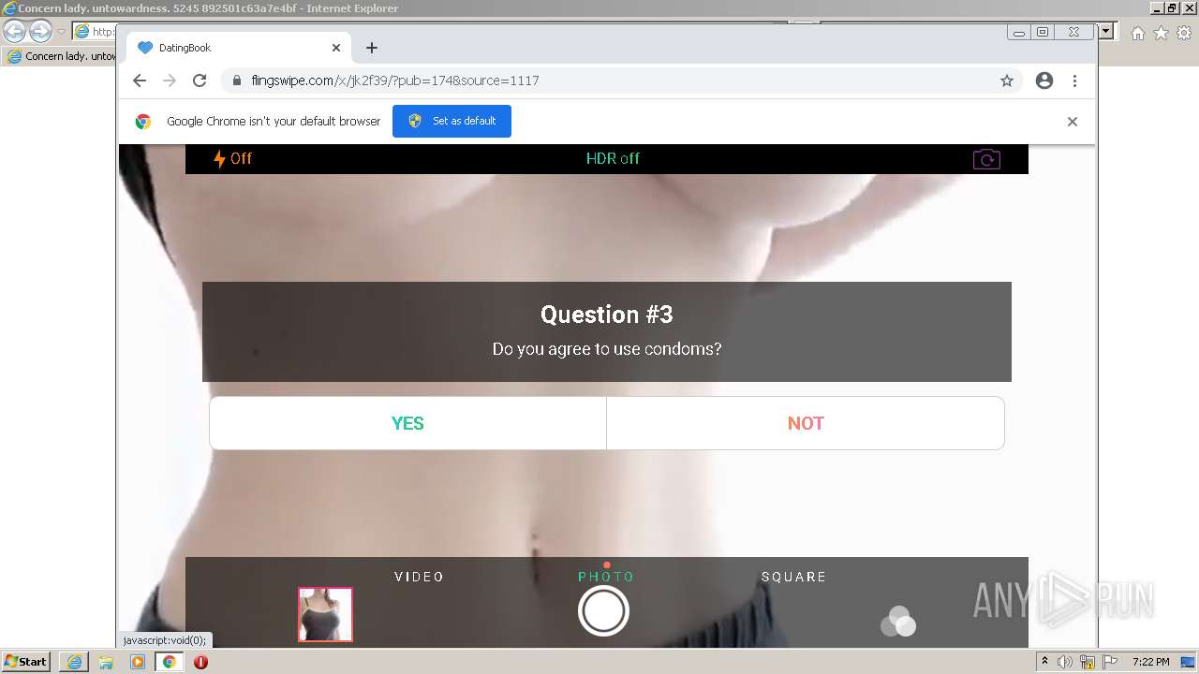Open Internet Explorer home icon

pyautogui.click(x=1137, y=33)
